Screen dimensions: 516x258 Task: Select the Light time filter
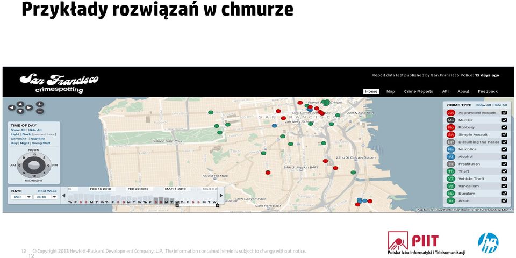click(15, 134)
